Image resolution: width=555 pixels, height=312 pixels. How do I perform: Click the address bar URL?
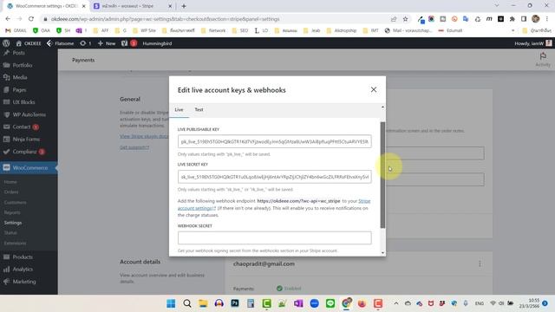click(165, 19)
